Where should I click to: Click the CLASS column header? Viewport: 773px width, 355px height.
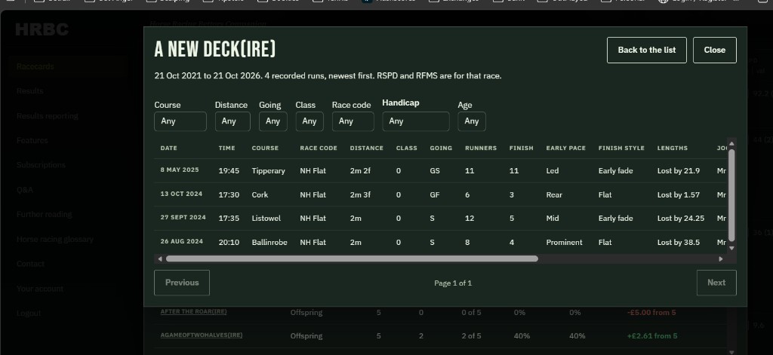pyautogui.click(x=407, y=148)
